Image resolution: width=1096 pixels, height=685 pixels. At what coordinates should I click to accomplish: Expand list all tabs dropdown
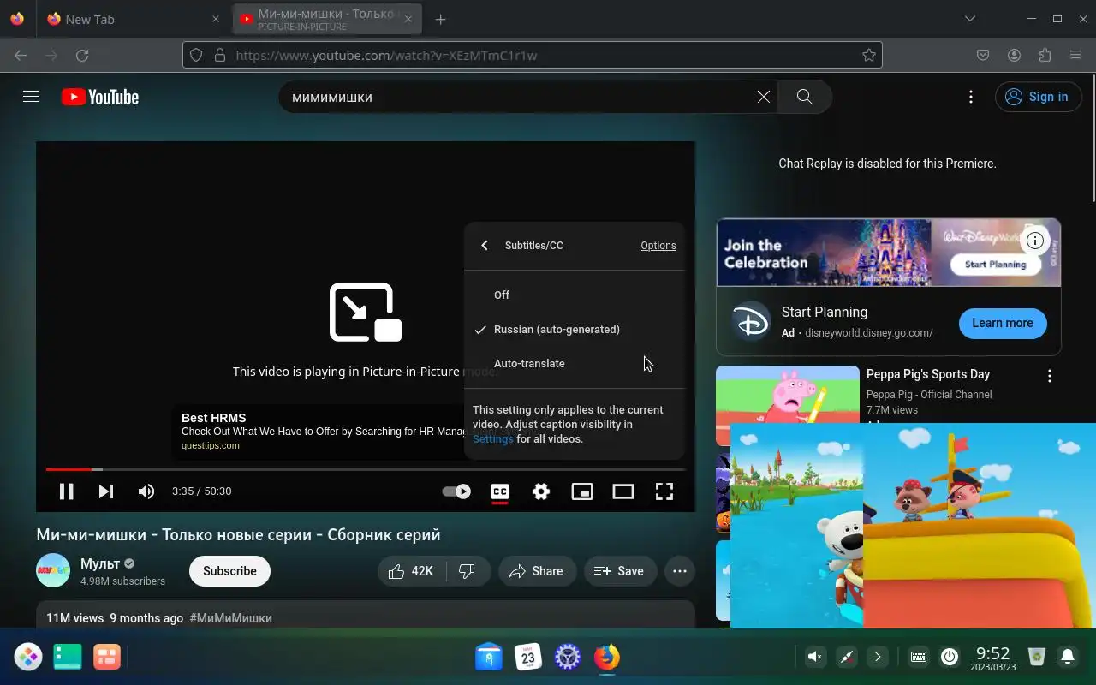969,19
